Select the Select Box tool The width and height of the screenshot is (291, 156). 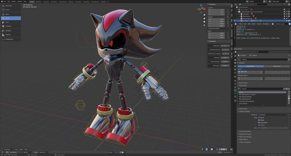(11, 6)
